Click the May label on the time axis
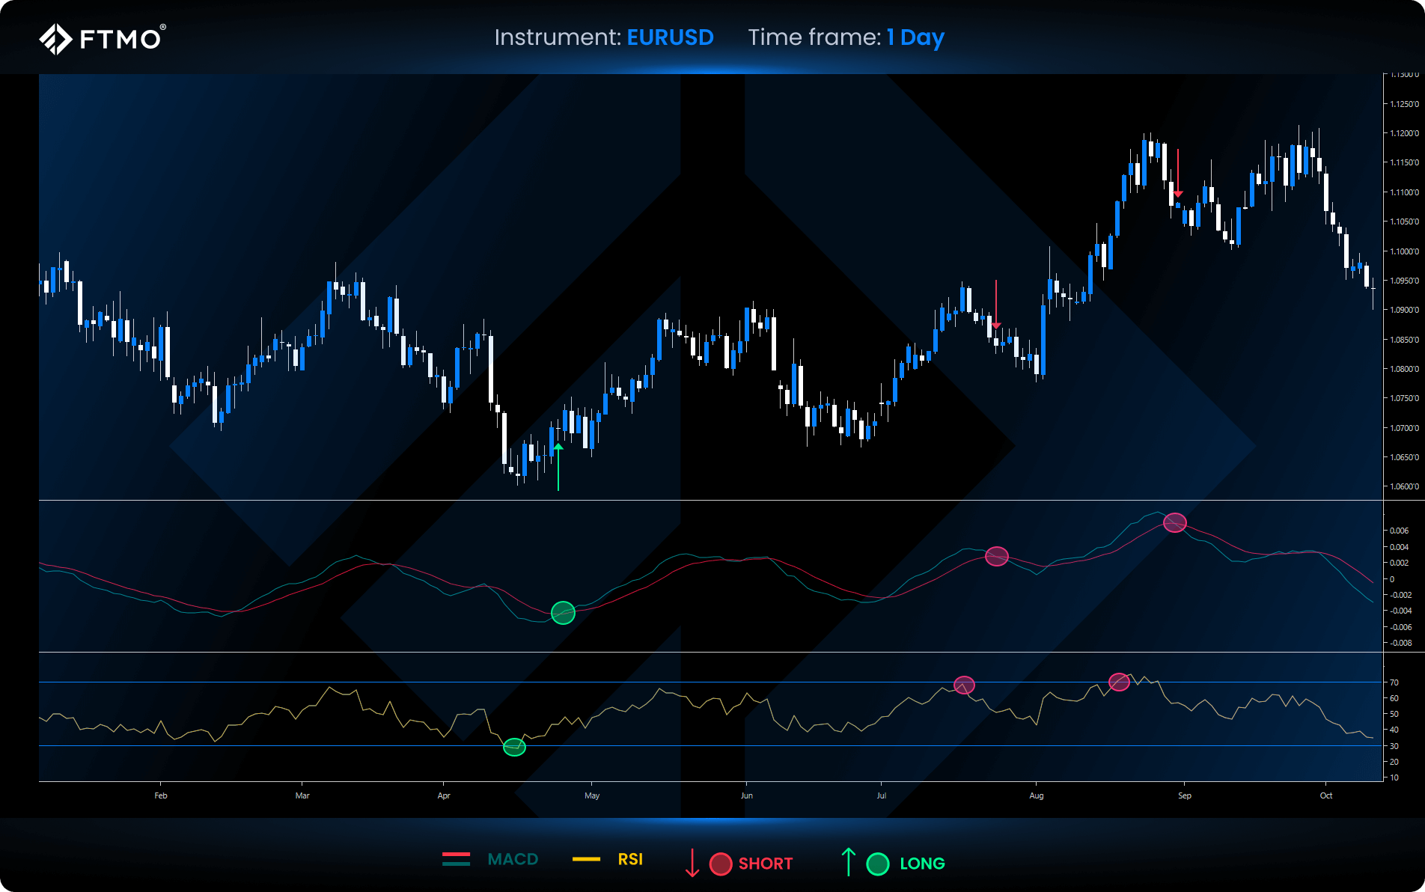This screenshot has height=892, width=1425. (x=592, y=795)
